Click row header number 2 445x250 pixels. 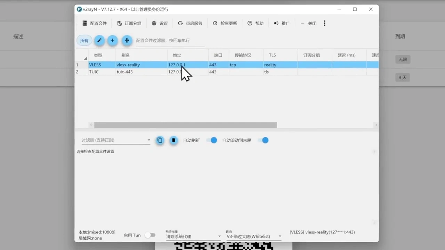[81, 72]
